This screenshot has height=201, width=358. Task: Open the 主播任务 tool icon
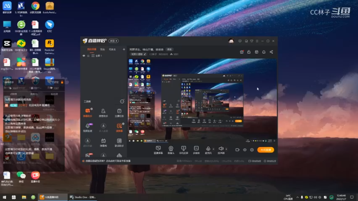[x=119, y=113]
